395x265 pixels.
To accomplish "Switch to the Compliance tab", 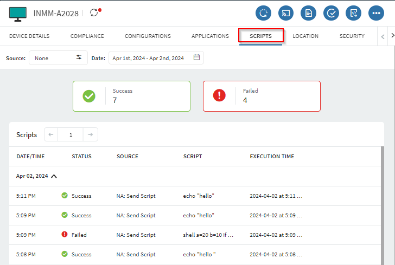I will coord(87,36).
